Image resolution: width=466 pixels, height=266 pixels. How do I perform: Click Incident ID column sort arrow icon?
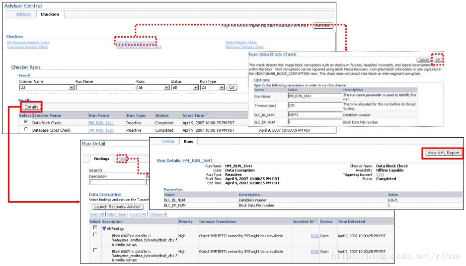click(x=316, y=221)
